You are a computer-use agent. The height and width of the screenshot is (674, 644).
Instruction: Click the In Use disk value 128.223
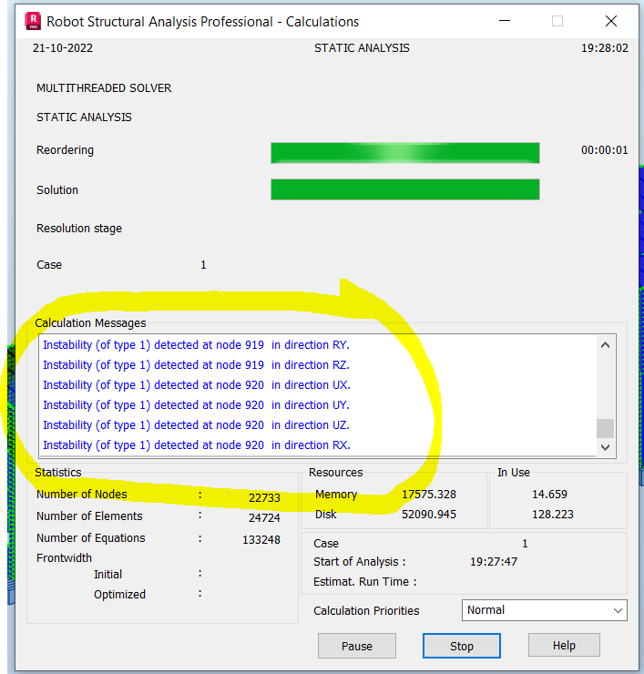[553, 514]
